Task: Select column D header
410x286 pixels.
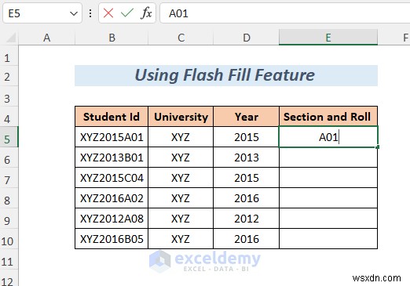Action: coord(247,38)
